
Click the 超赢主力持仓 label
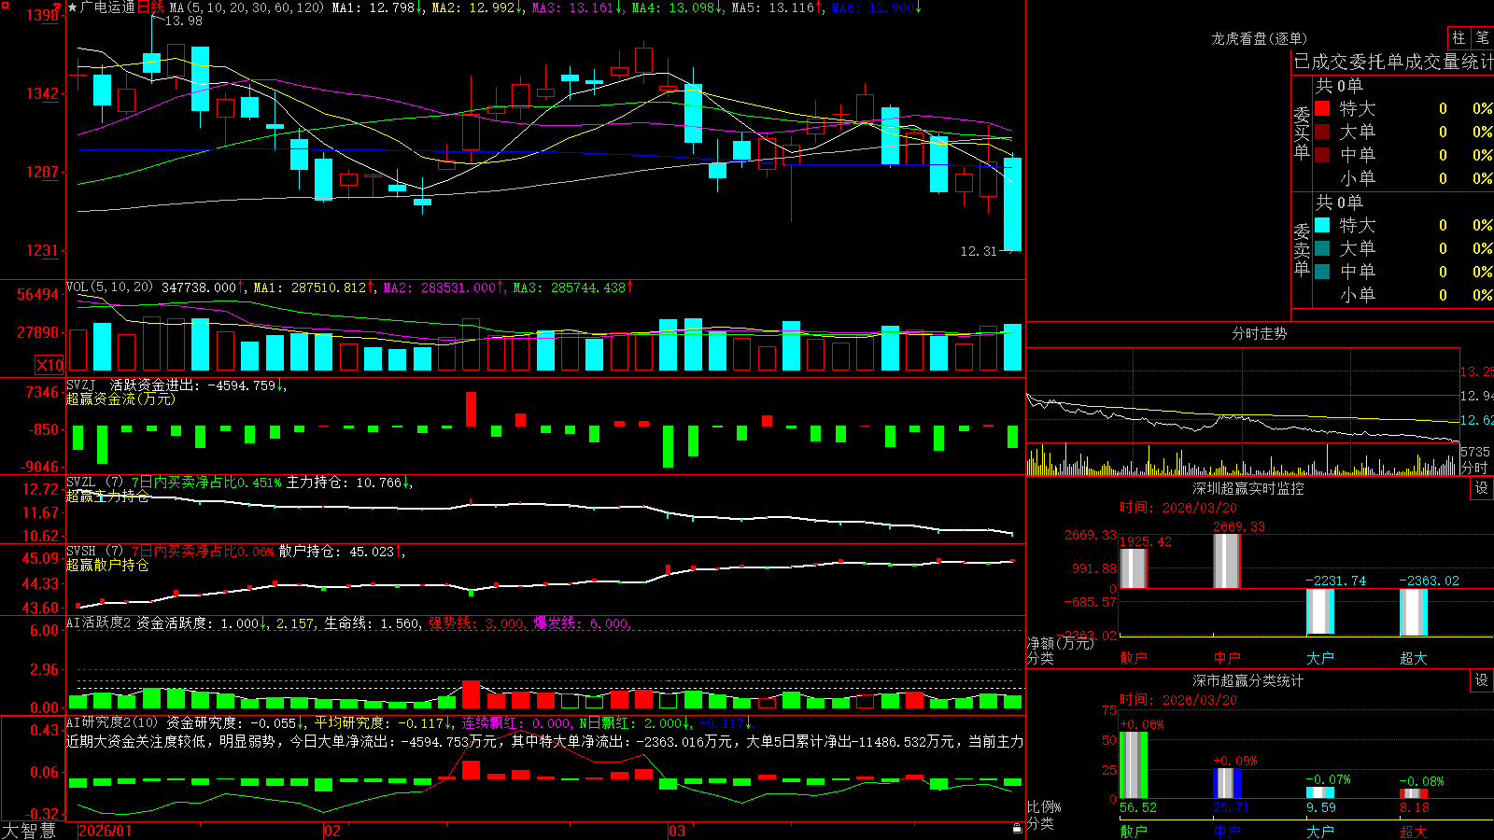pyautogui.click(x=107, y=496)
